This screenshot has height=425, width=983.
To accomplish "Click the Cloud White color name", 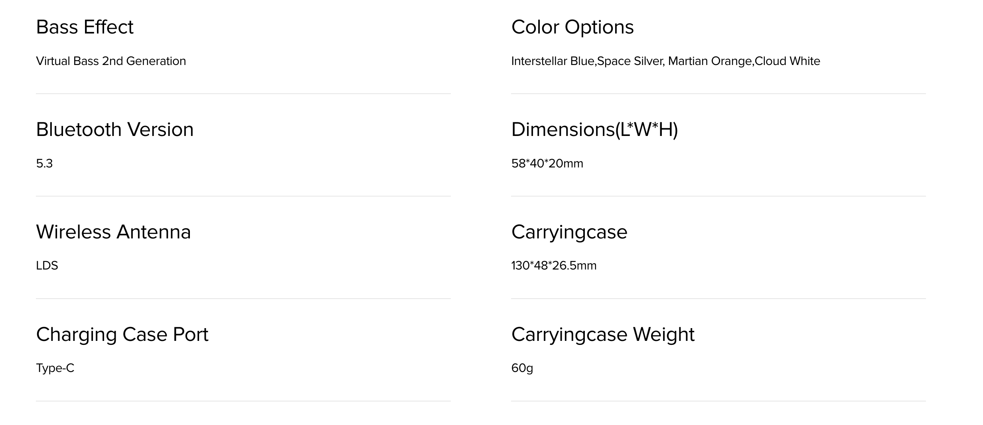I will tap(788, 61).
